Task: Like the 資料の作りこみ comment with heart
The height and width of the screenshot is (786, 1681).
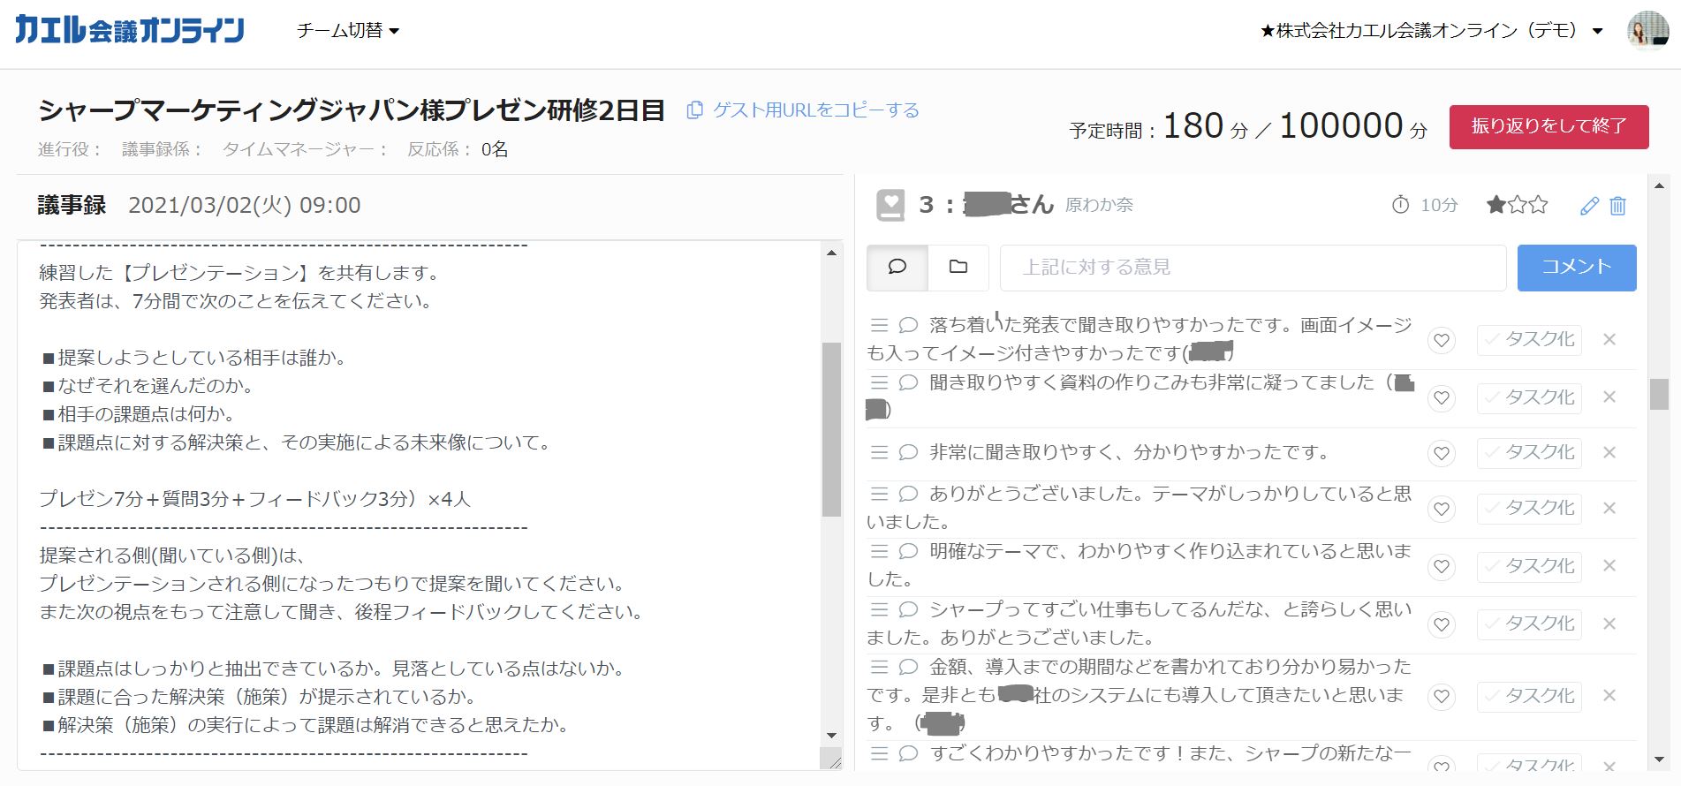Action: click(x=1442, y=398)
